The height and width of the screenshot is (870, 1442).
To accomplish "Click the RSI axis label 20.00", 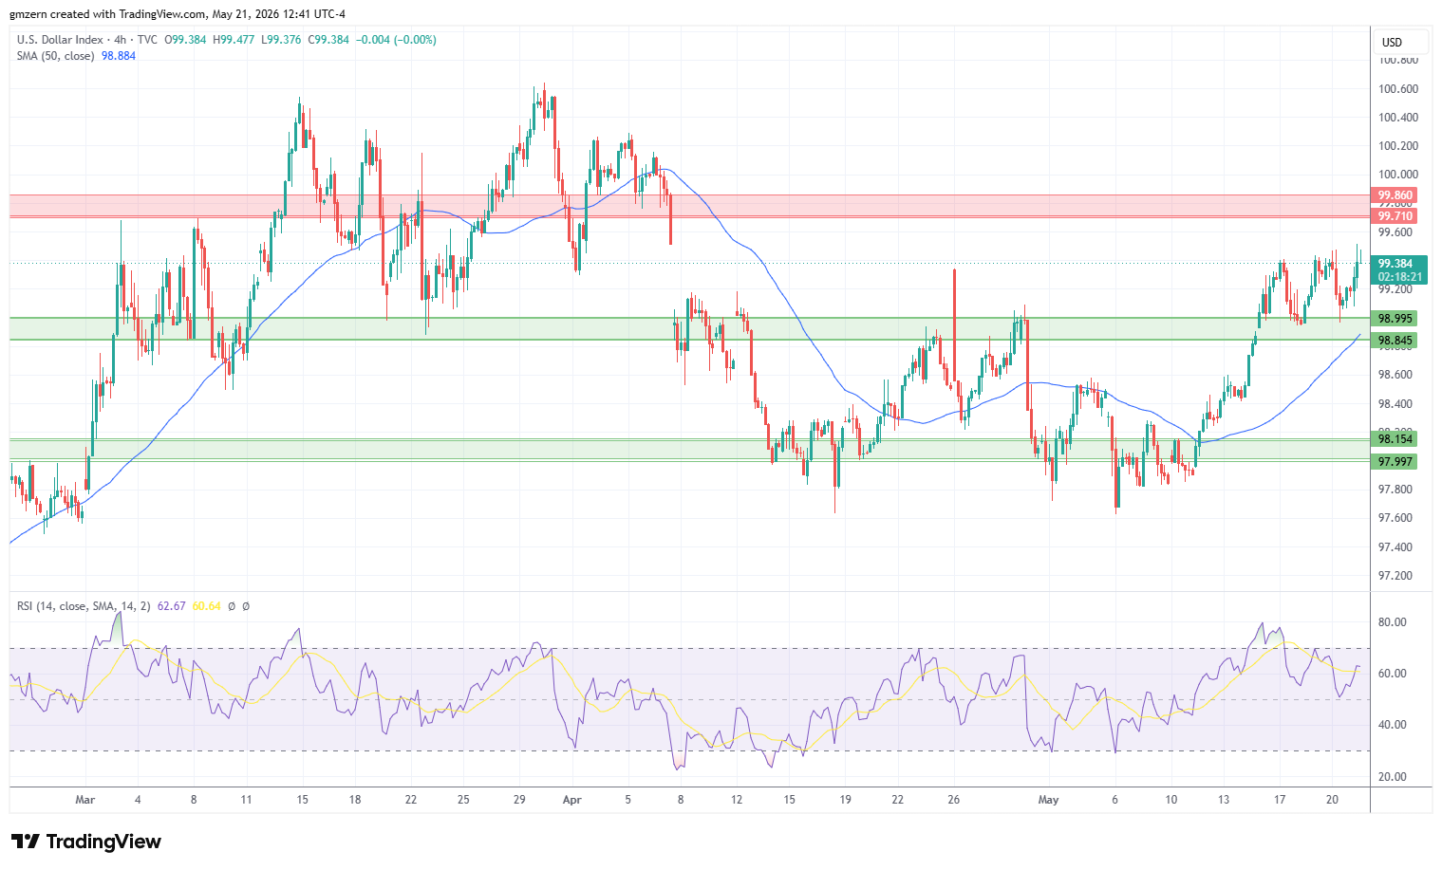I will (x=1393, y=777).
